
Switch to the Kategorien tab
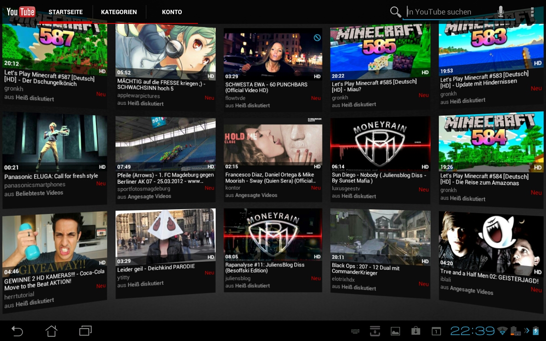(119, 12)
